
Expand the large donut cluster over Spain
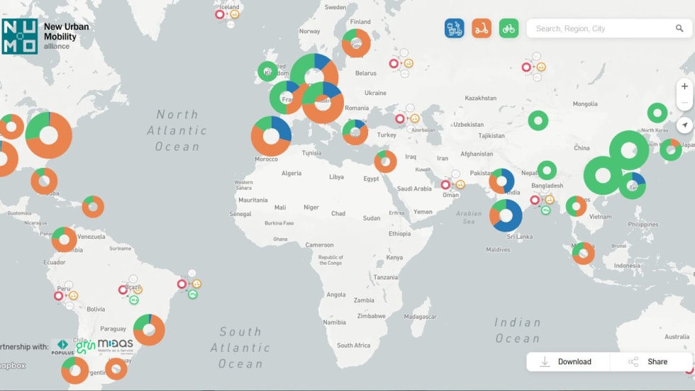(x=271, y=136)
